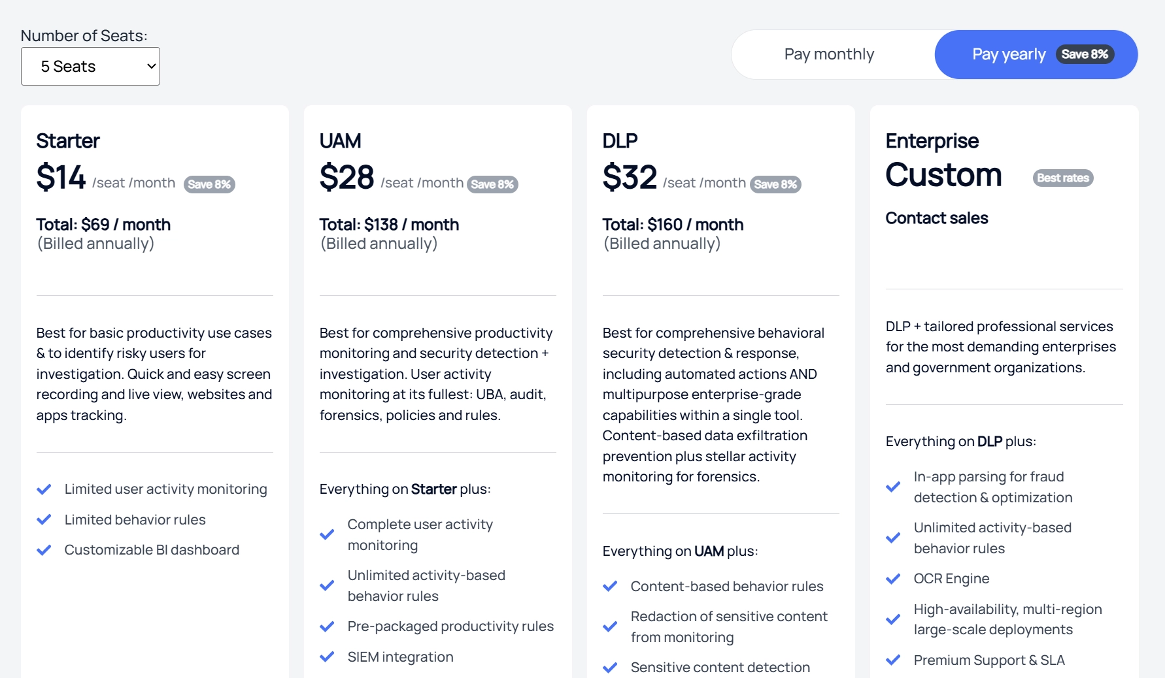Click the checkmark beside Pre-packaged productivity rules

(x=328, y=626)
